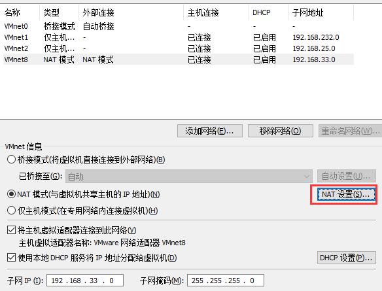Click the 添加网络 button
Image resolution: width=382 pixels, height=291 pixels.
[x=210, y=131]
